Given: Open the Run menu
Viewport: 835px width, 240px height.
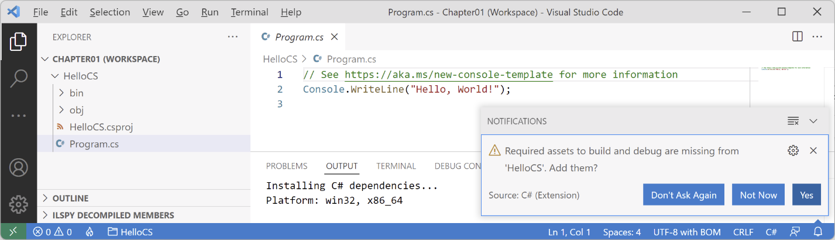Looking at the screenshot, I should pyautogui.click(x=209, y=12).
